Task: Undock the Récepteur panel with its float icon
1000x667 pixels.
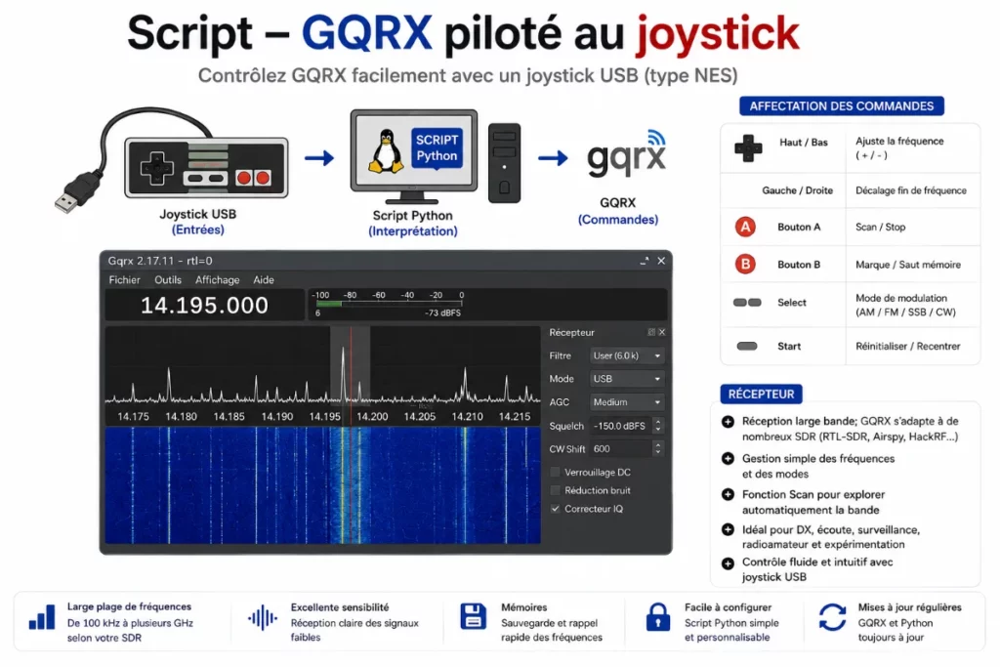Action: [651, 332]
